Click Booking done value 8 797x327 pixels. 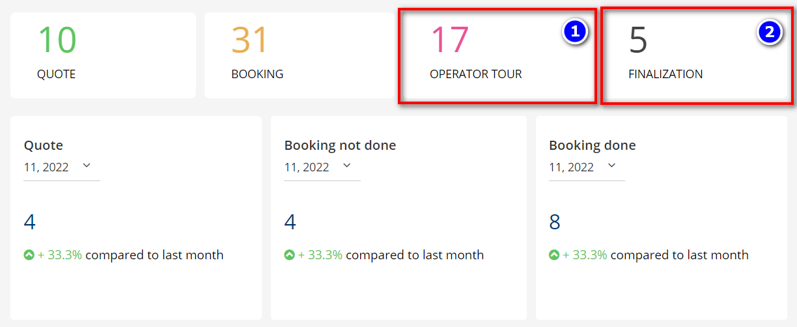[555, 222]
